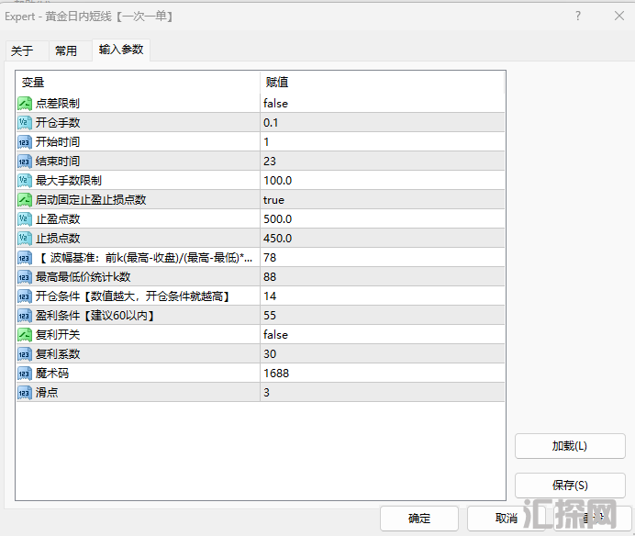Click the icon beside 最大手数限制 parameter
This screenshot has width=635, height=536.
[x=25, y=181]
